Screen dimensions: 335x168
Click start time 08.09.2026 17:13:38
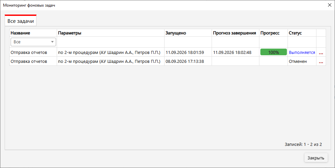point(185,61)
